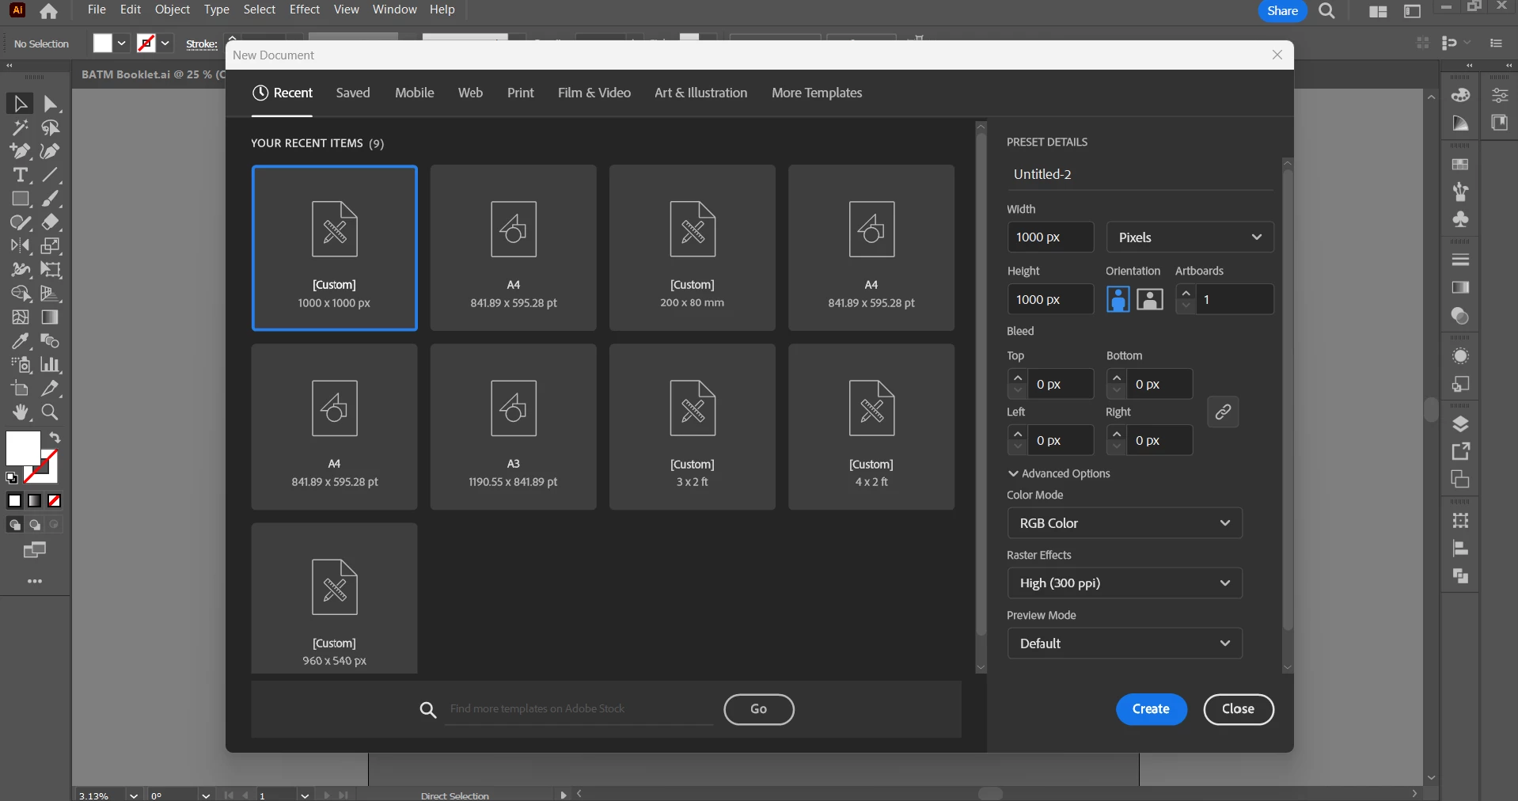
Task: Select the Line Segment tool
Action: [x=51, y=175]
